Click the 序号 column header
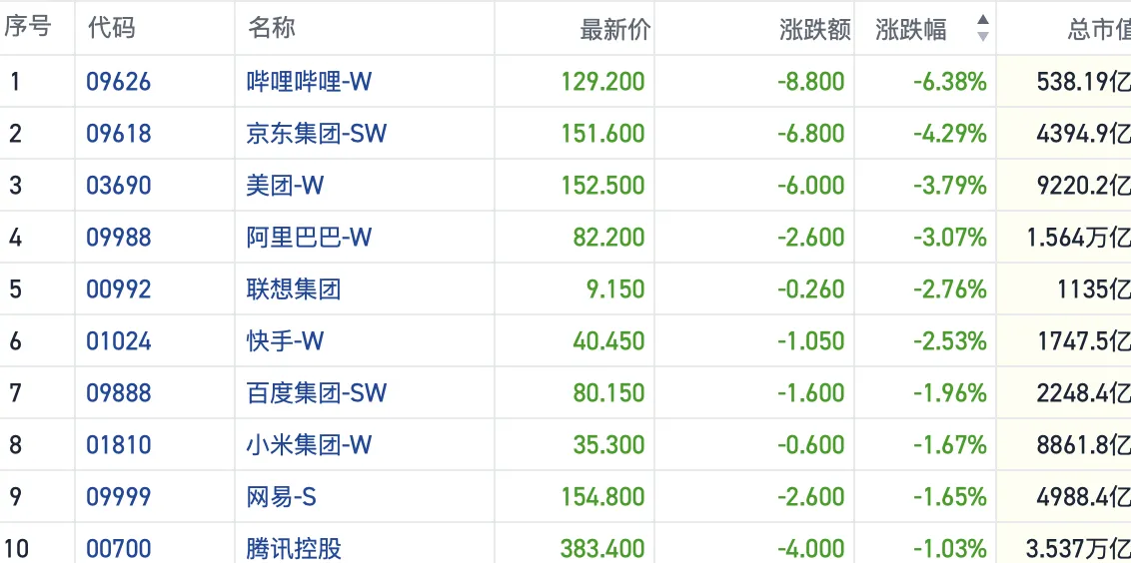 coord(27,27)
